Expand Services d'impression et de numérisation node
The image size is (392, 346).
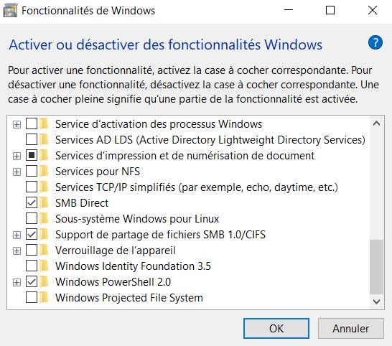point(17,156)
